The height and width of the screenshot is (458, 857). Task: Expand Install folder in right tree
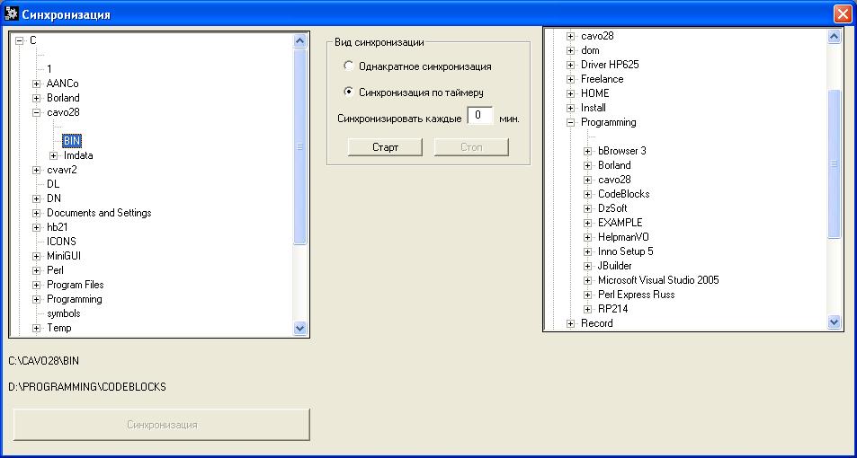point(571,108)
